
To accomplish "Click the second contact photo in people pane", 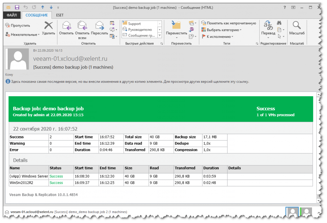I will pyautogui.click(x=306, y=212).
